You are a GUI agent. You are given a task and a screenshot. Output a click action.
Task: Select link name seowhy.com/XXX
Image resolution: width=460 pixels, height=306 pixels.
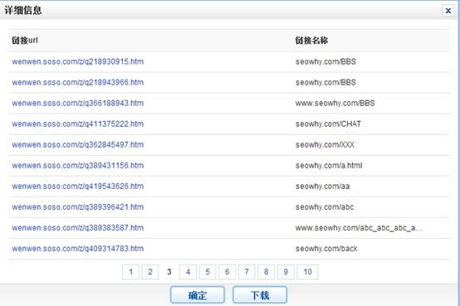tap(325, 145)
